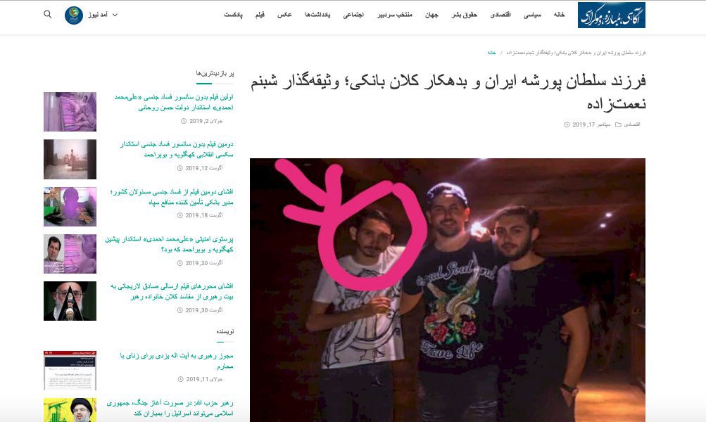Click the article date clock icon

click(x=567, y=124)
